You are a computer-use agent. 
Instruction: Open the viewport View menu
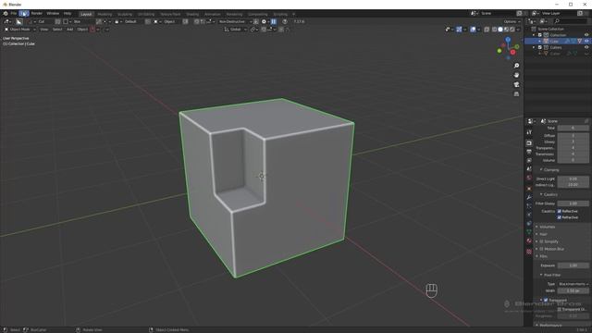point(43,29)
